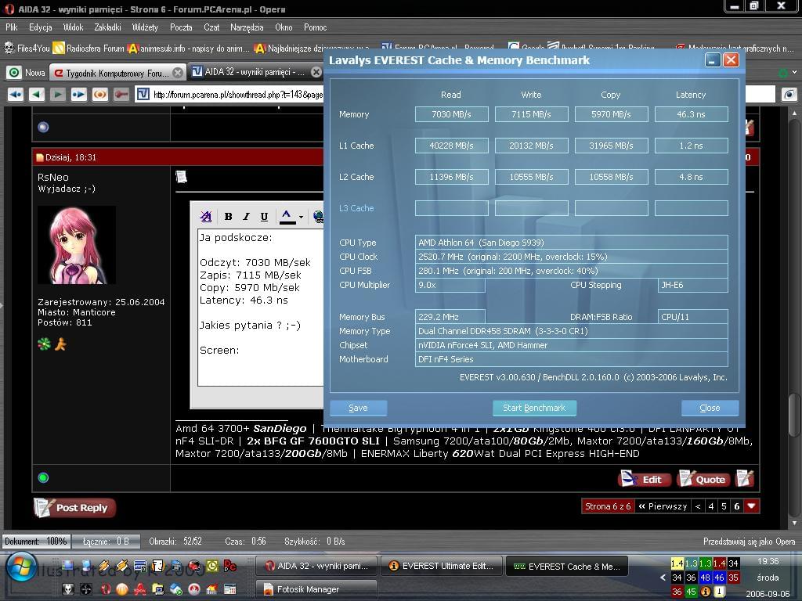Launch Opera from quick launch

click(x=106, y=589)
